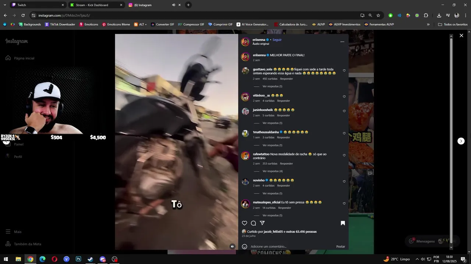Open OBS Studio from the taskbar
471x264 pixels.
(114, 259)
